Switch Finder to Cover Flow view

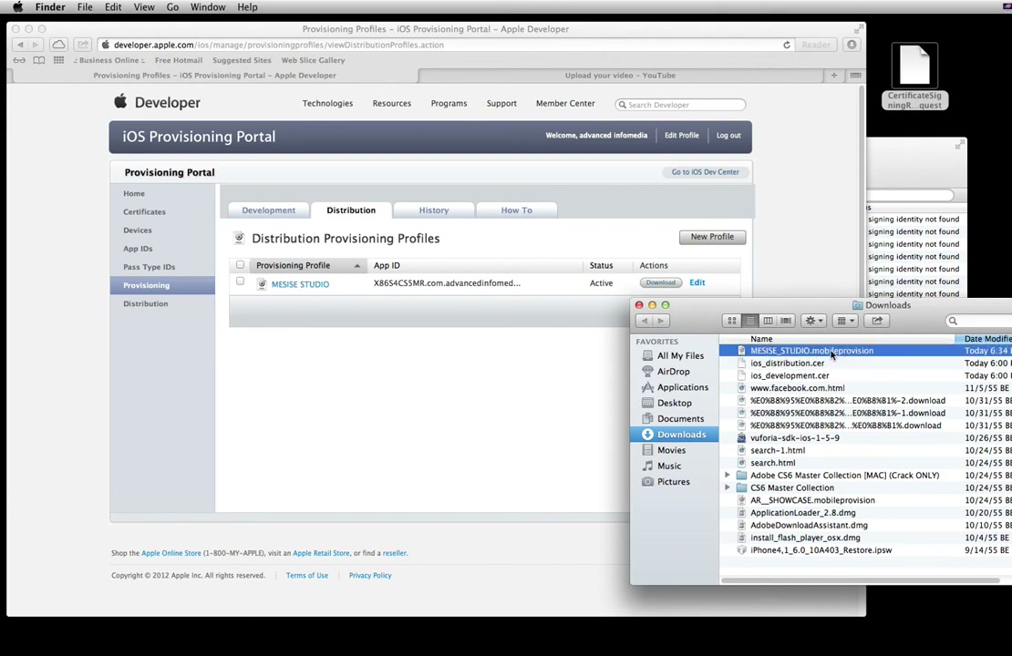[786, 321]
